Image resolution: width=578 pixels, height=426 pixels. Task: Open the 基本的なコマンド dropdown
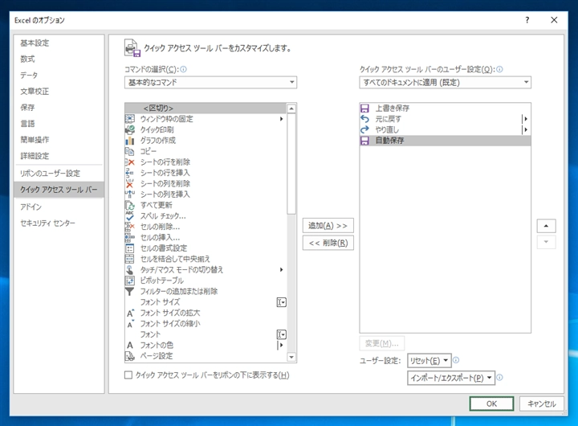(x=210, y=82)
